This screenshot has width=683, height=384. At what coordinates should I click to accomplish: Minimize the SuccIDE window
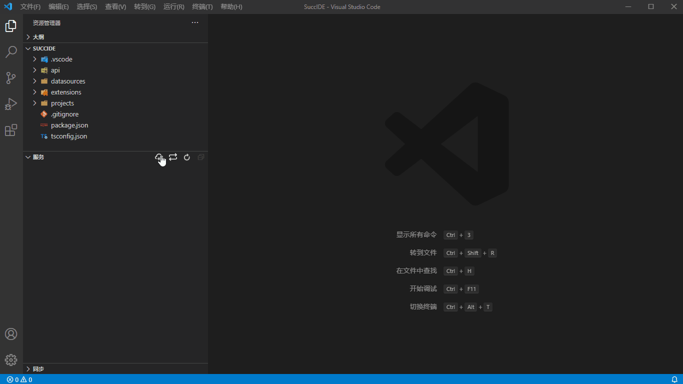(628, 6)
